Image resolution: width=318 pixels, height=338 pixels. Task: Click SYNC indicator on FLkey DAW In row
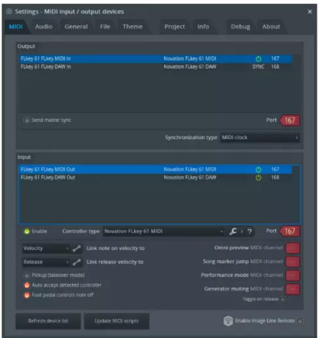tap(258, 67)
